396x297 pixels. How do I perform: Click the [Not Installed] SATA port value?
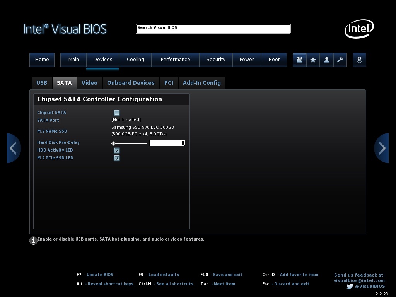click(x=126, y=120)
